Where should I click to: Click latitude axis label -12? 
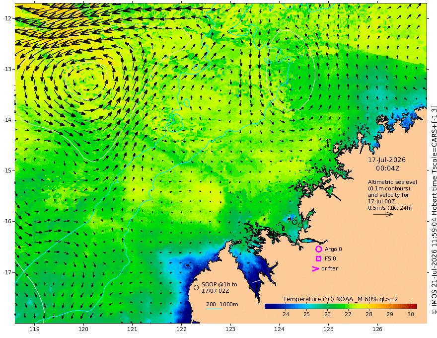(7, 18)
